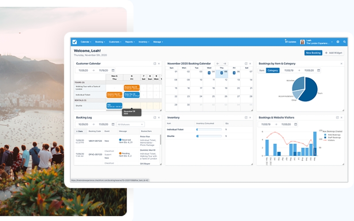
Task: Click the Individual Ticket inventory consumed bar
Action: tap(209, 130)
